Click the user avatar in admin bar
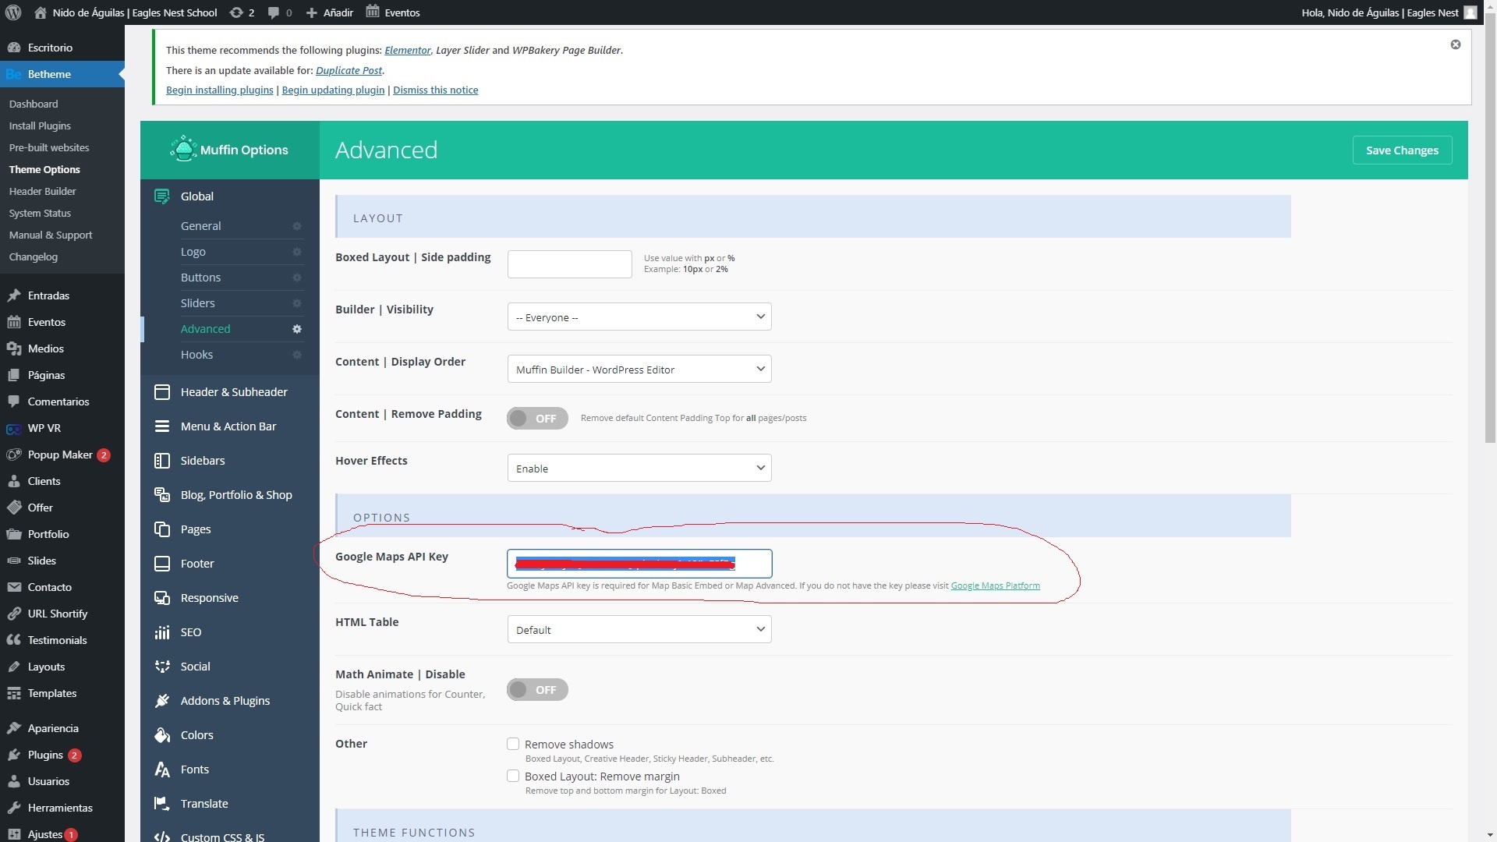The width and height of the screenshot is (1497, 842). click(1470, 12)
